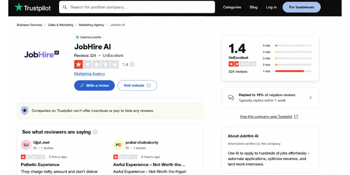Click Log in
This screenshot has height=175, width=350.
coord(271,7)
